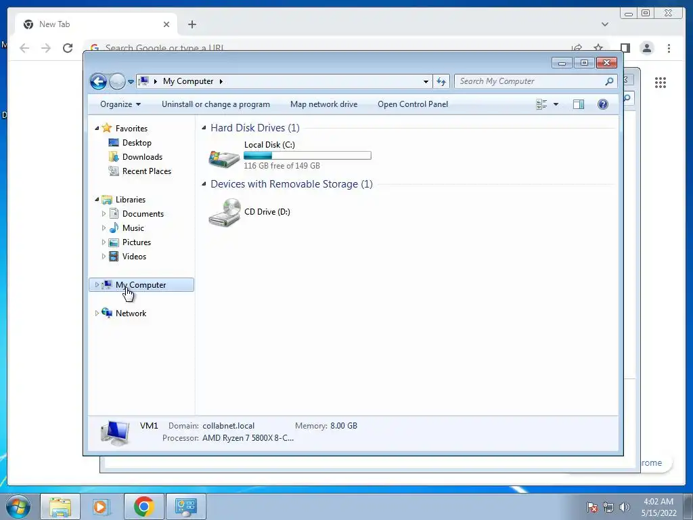Image resolution: width=693 pixels, height=520 pixels.
Task: Open Explorer help icon
Action: (x=603, y=104)
